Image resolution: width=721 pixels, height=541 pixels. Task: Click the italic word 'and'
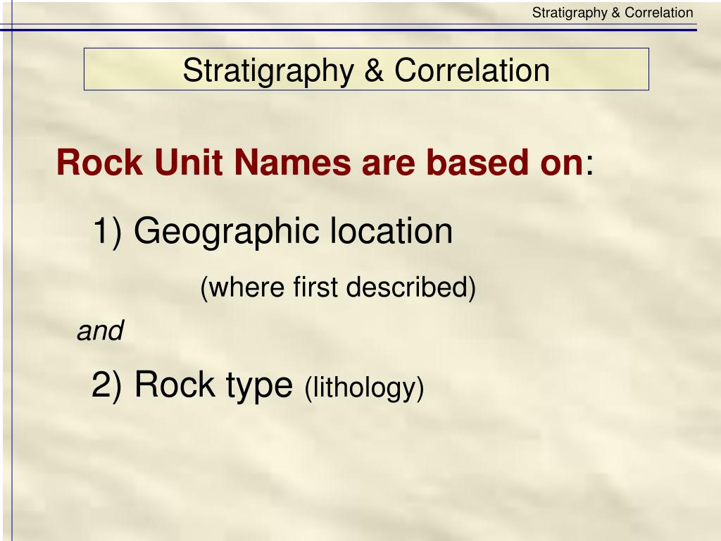point(100,330)
